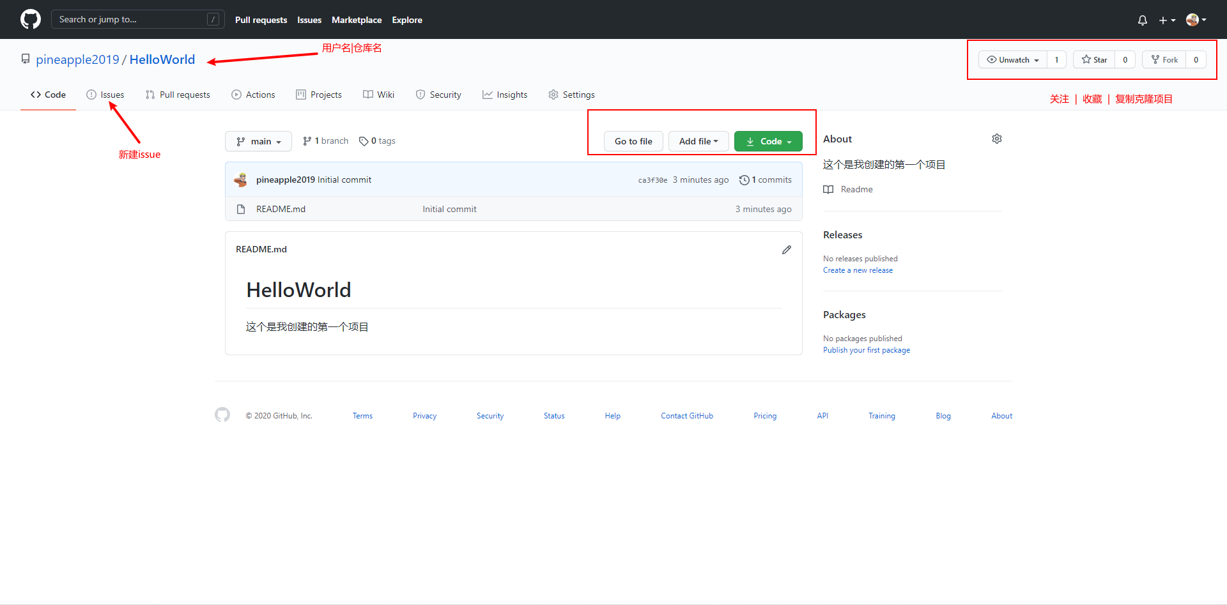This screenshot has height=605, width=1227.
Task: Open the green Code download dropdown
Action: (768, 141)
